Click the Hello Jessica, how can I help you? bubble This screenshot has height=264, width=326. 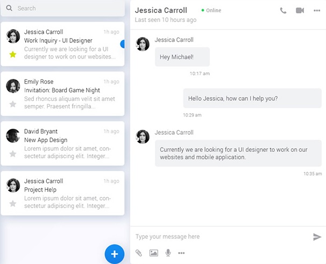[252, 98]
